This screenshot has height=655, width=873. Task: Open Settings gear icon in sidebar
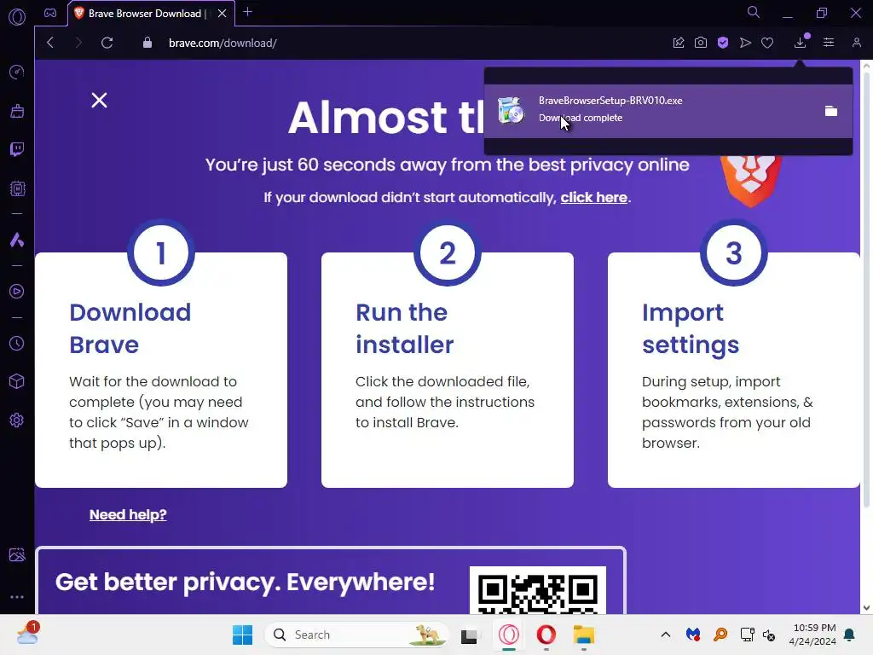(x=17, y=420)
